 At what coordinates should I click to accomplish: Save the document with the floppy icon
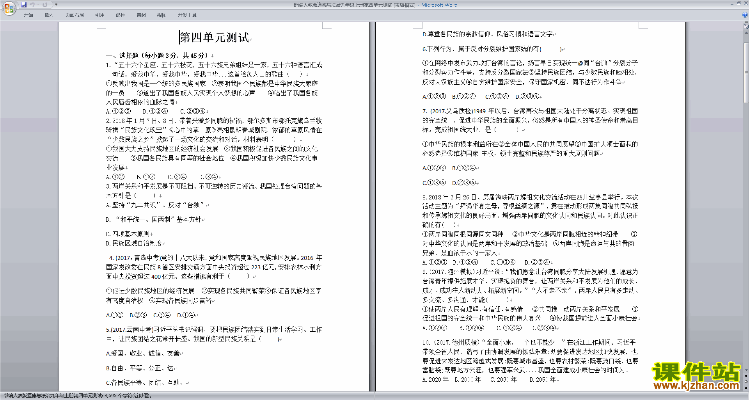[x=24, y=5]
